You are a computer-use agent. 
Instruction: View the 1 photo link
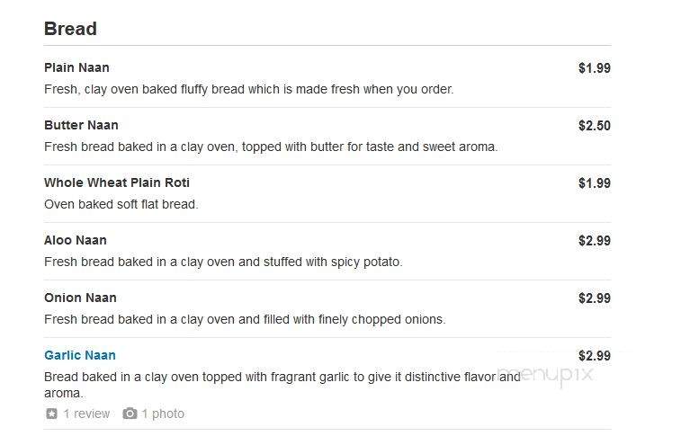163,414
